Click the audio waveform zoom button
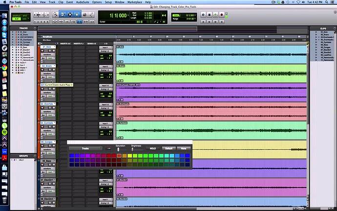Image resolution: width=337 pixels, height=211 pixels. click(x=39, y=15)
